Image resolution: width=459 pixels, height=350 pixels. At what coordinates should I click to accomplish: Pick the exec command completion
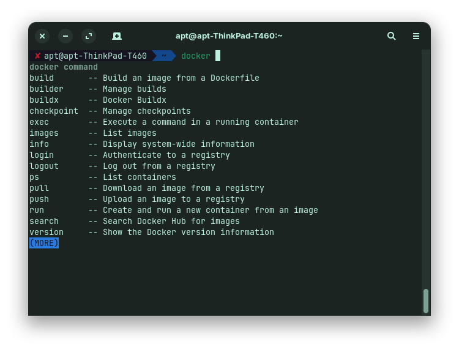[39, 122]
